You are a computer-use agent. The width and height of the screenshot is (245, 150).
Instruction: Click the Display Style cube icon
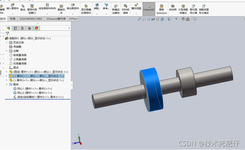pos(169,19)
